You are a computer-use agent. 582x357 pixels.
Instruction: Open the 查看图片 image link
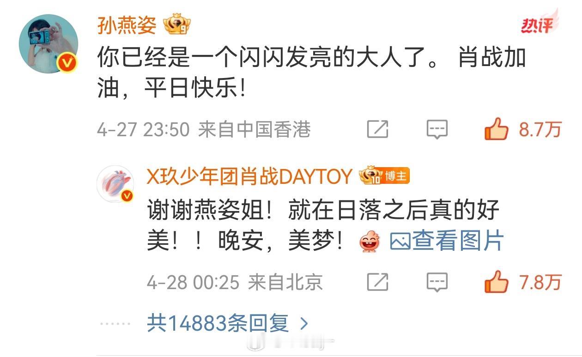pos(447,241)
